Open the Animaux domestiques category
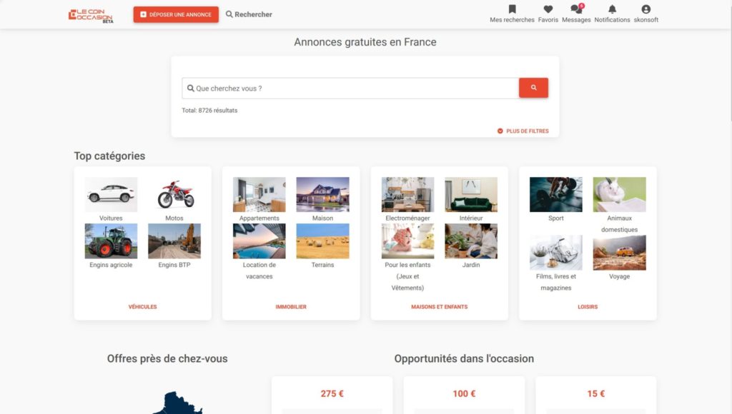Viewport: 732px width, 414px height. (x=619, y=194)
